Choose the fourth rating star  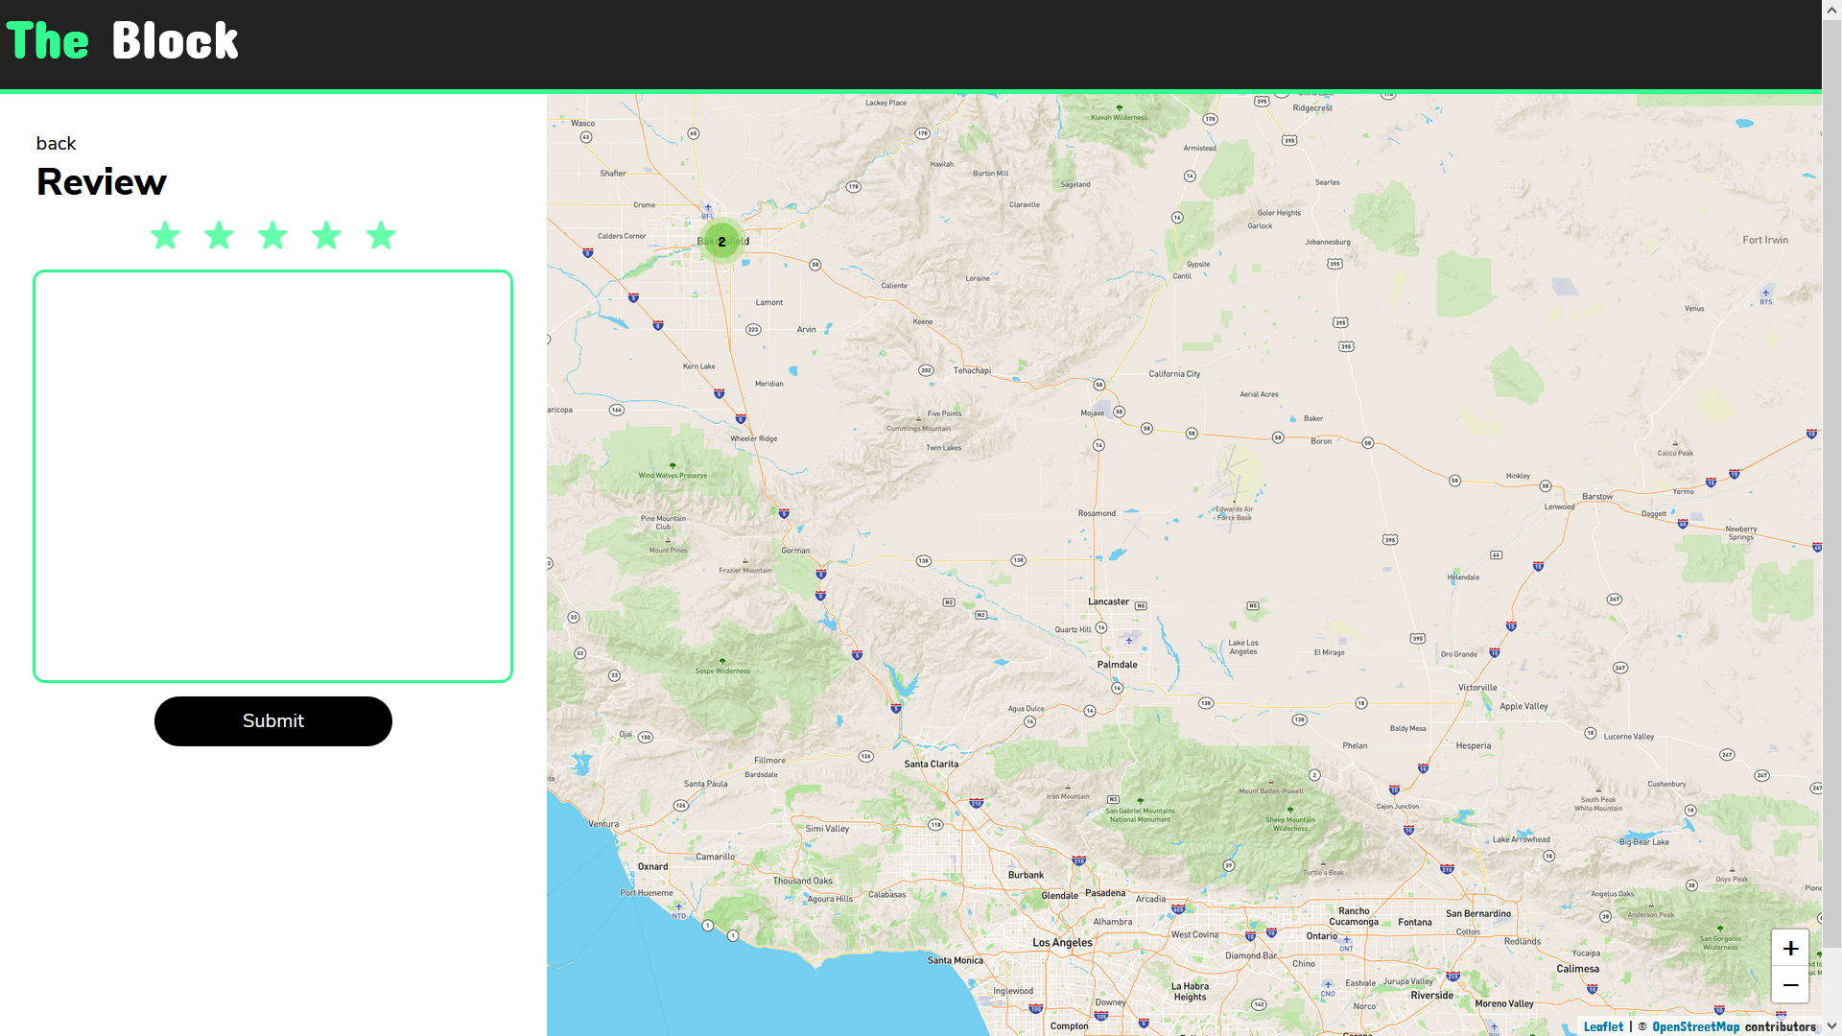(326, 235)
